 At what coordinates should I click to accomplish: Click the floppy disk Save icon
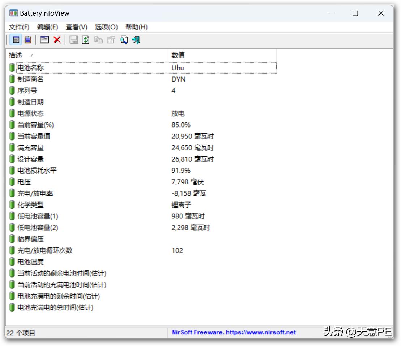[x=73, y=40]
